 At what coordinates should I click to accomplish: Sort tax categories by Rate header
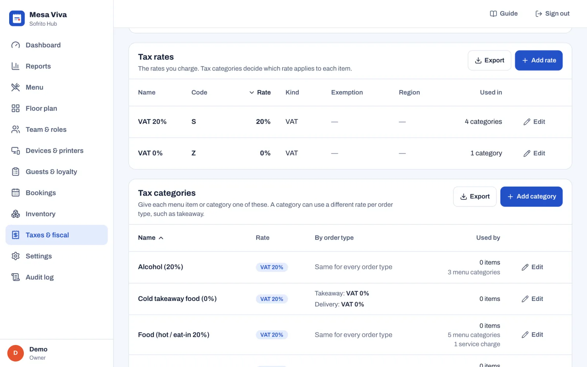(x=262, y=238)
